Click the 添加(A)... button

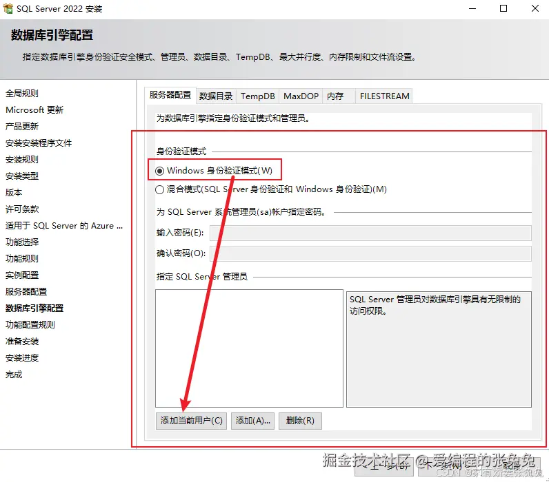(252, 421)
